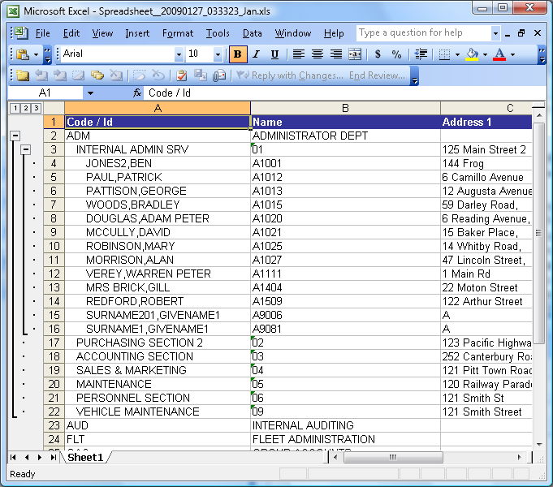Open the Font Color dropdown arrow
Image resolution: width=553 pixels, height=487 pixels.
tap(512, 54)
